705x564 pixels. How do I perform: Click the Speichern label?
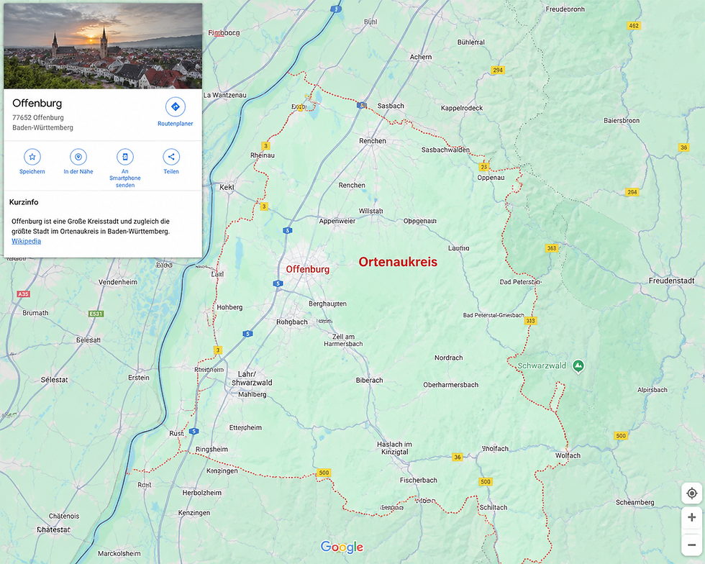[32, 171]
